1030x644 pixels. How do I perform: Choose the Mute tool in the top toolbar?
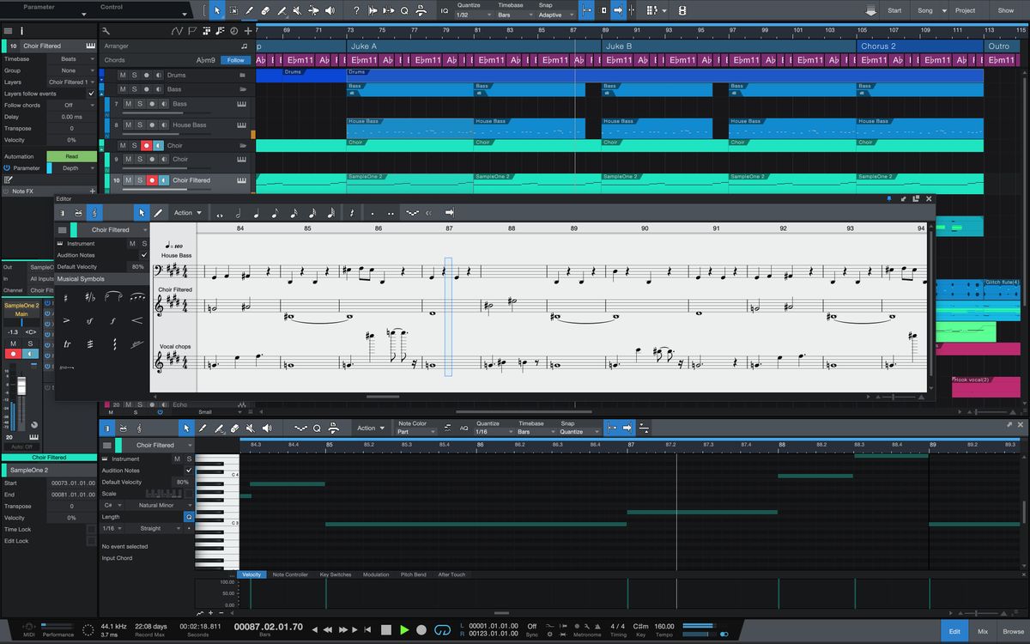tap(298, 11)
